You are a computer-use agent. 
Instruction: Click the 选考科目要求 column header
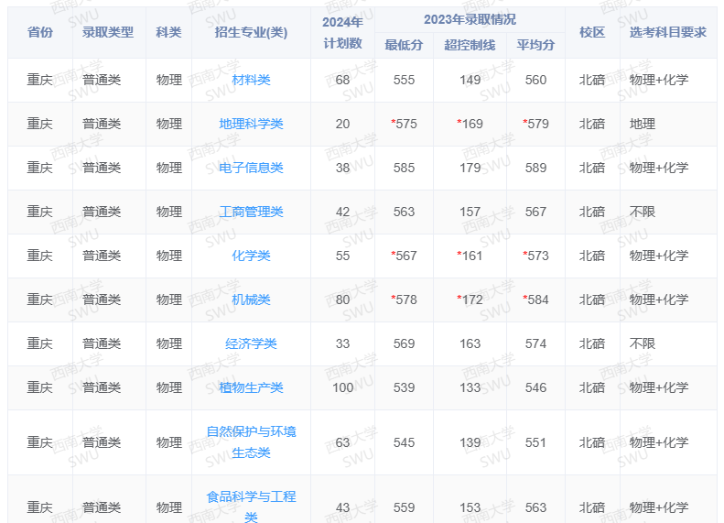tap(667, 32)
